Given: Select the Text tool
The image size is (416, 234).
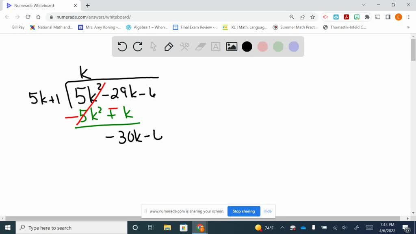Looking at the screenshot, I should click(x=215, y=46).
